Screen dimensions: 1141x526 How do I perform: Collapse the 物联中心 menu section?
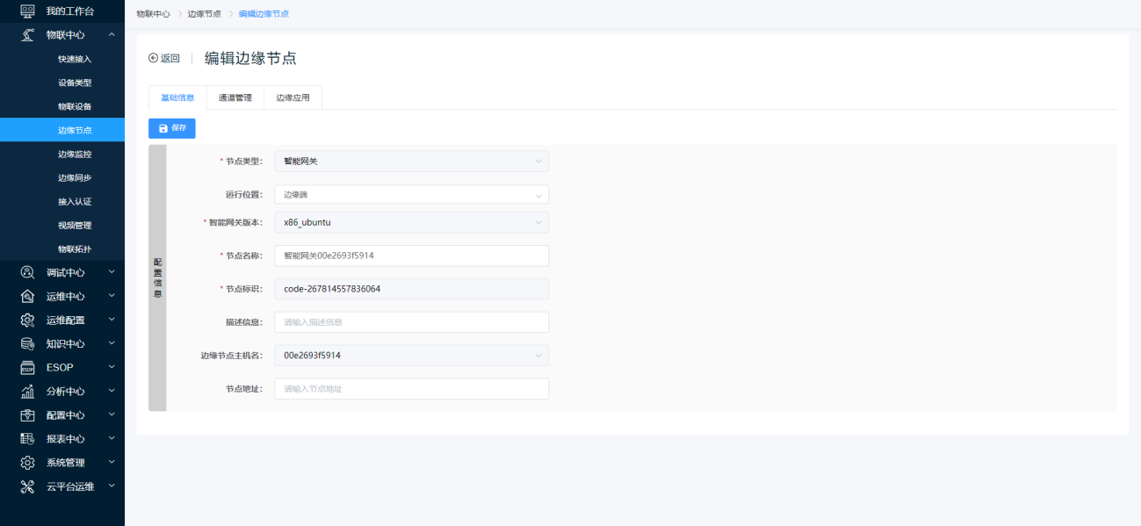tap(112, 35)
